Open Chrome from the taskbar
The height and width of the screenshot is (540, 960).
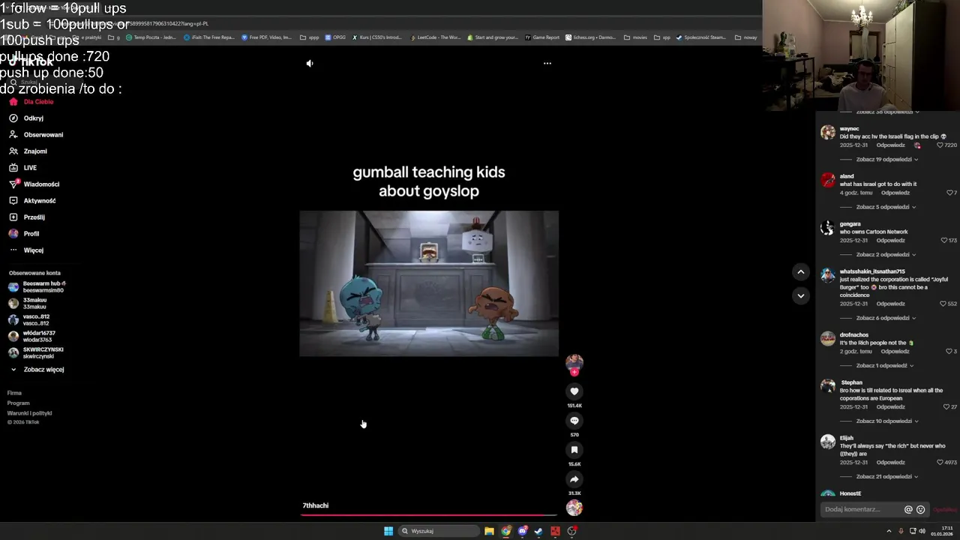point(506,531)
